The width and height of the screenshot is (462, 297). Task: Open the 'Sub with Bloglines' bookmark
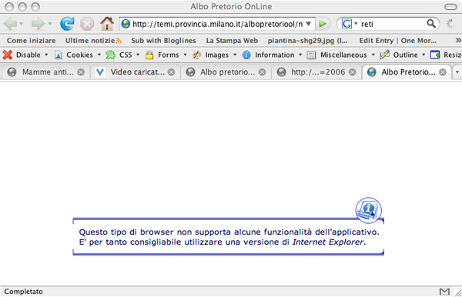pos(163,41)
